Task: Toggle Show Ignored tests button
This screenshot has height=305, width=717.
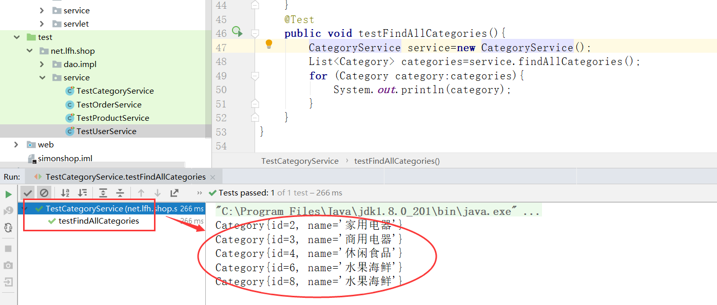Action: [44, 193]
